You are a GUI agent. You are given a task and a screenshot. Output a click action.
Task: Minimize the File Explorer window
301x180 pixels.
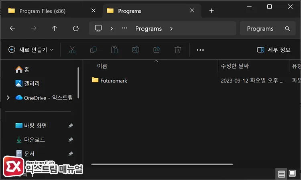pyautogui.click(x=249, y=7)
